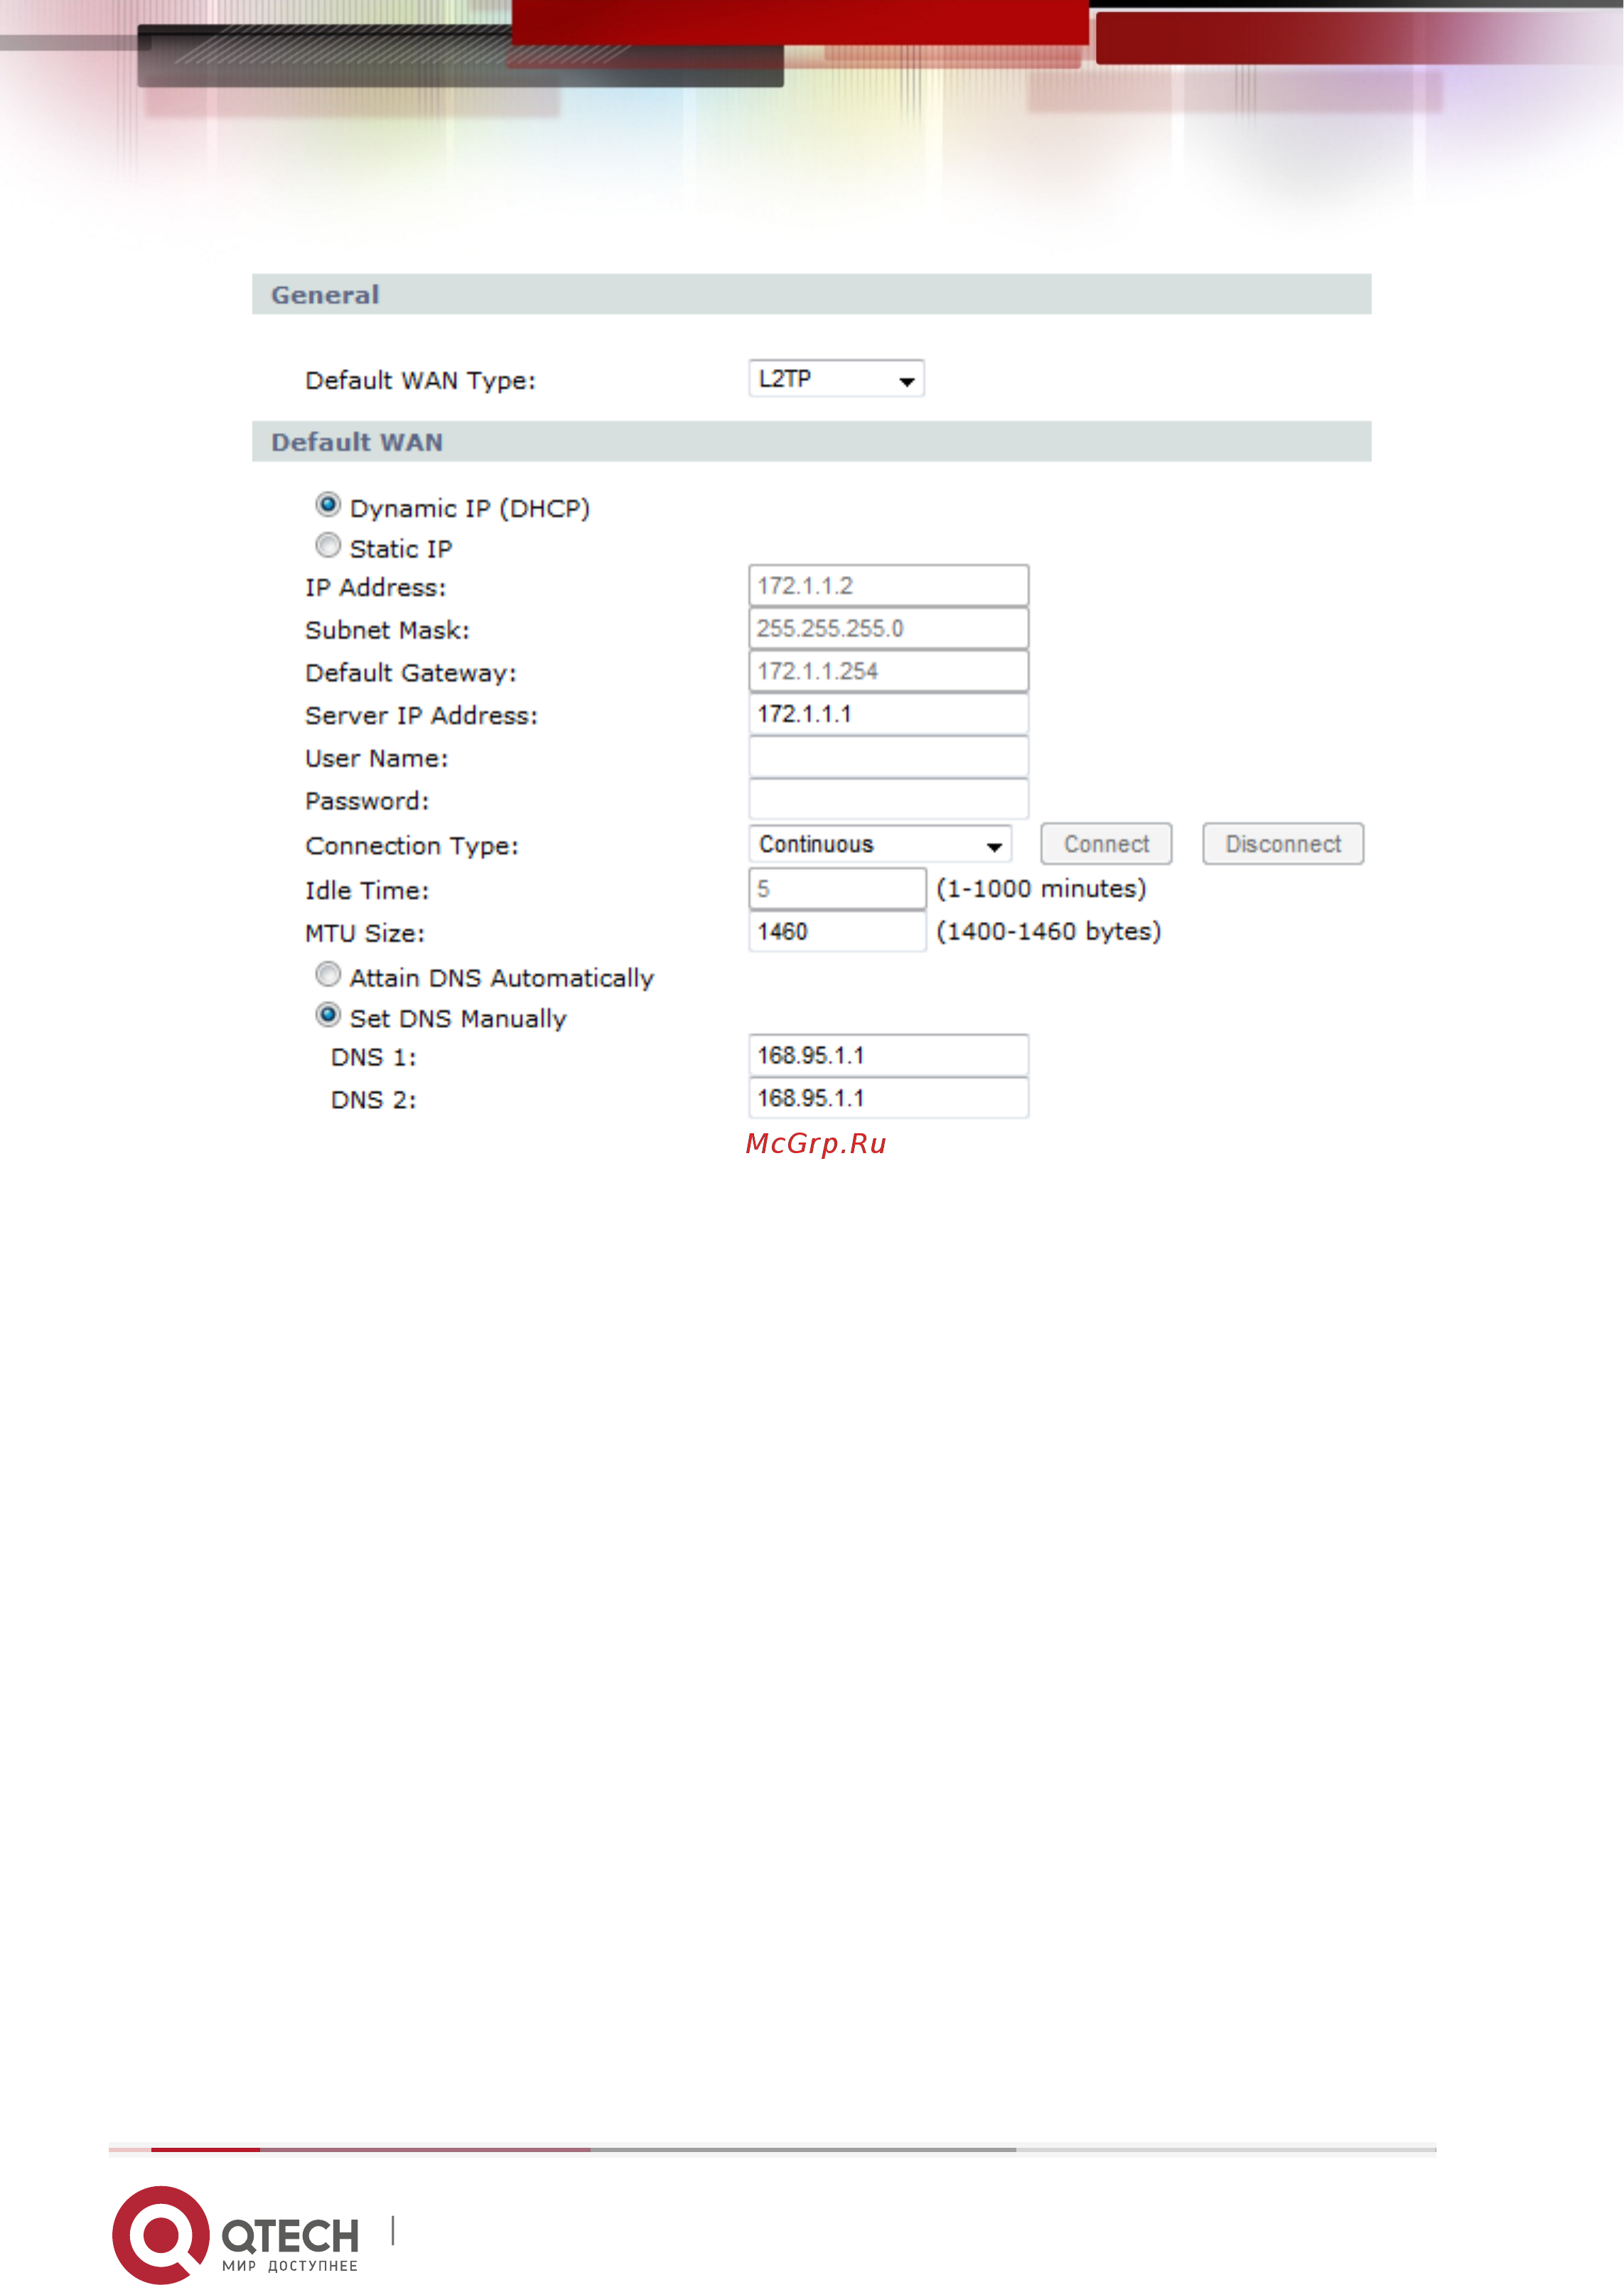
Task: Select the Static IP radio button
Action: point(328,545)
